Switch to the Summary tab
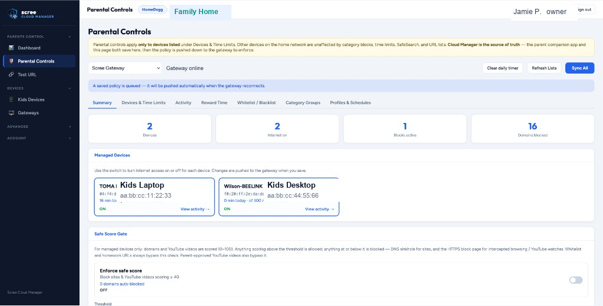603x306 pixels. pos(102,102)
